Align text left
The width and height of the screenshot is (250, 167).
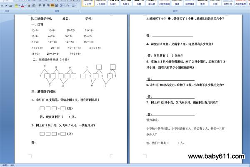[x=40, y=5]
